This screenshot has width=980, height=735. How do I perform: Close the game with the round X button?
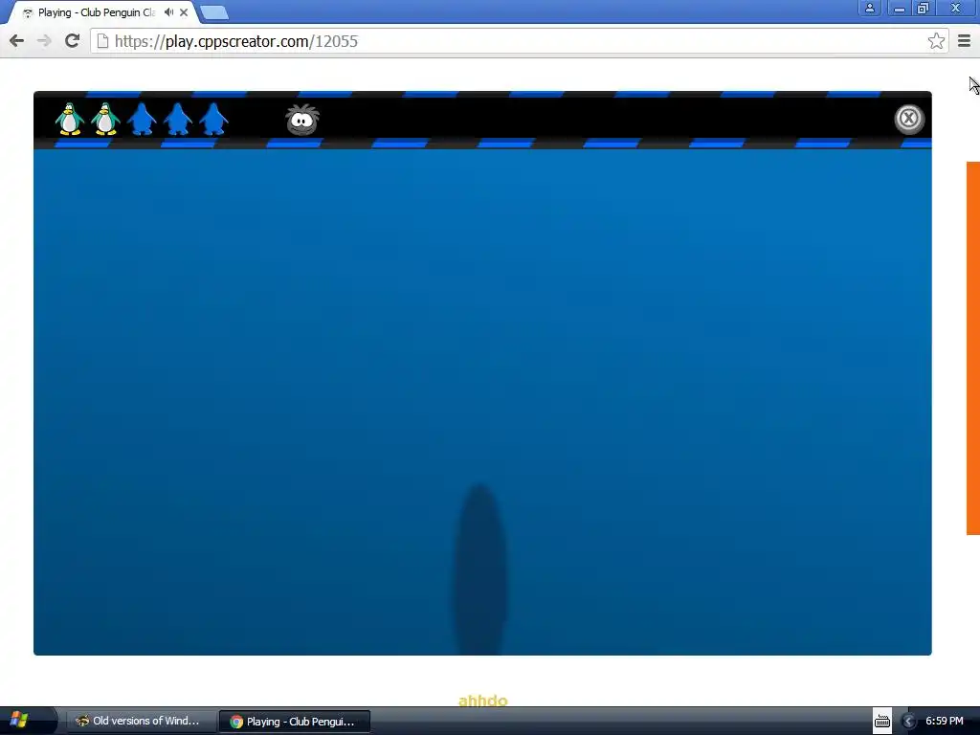909,118
